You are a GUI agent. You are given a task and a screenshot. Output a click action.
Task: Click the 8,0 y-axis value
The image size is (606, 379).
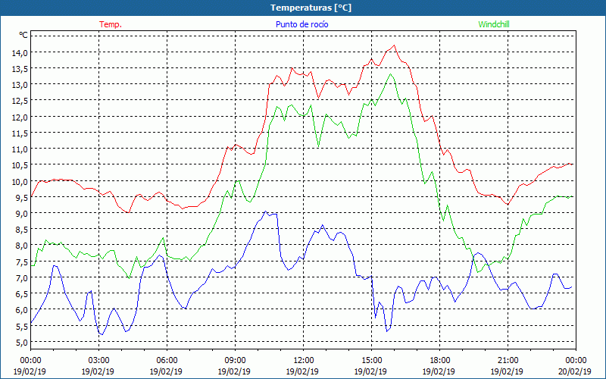21,246
